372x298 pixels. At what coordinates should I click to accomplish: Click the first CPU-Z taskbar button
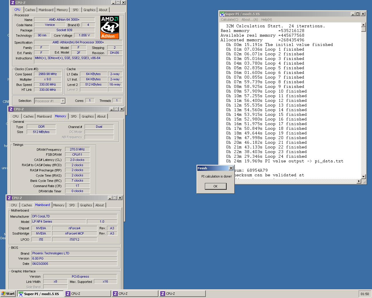click(87, 294)
